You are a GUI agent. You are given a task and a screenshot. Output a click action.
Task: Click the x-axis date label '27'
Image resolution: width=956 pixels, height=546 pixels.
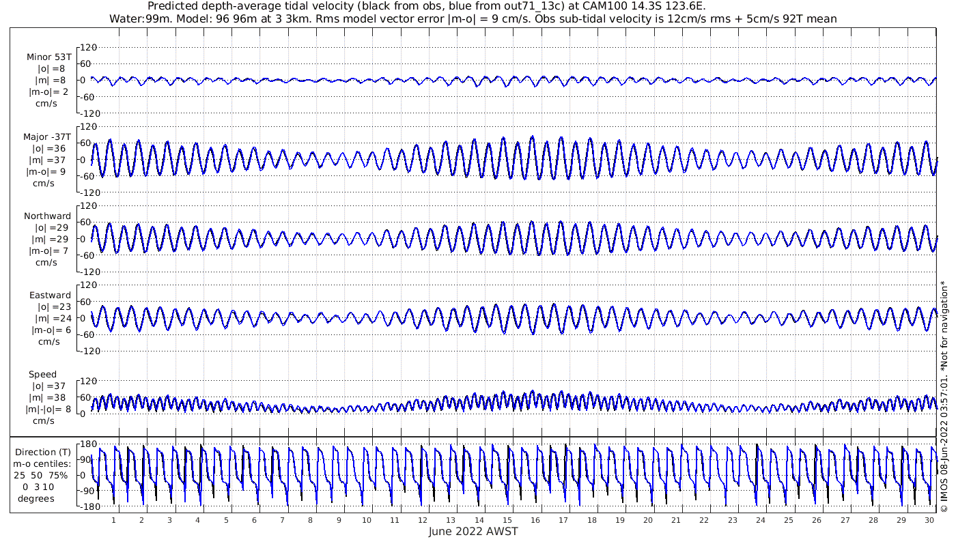(x=845, y=520)
